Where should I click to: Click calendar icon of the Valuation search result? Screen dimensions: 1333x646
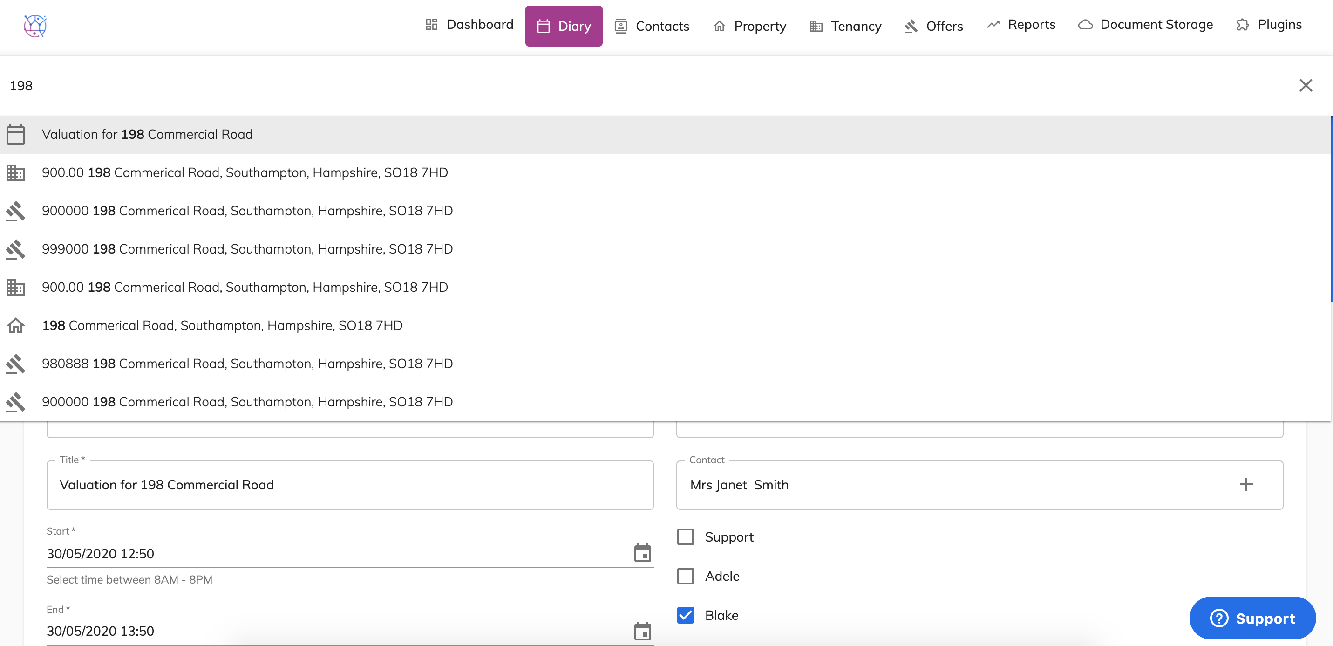click(x=15, y=135)
